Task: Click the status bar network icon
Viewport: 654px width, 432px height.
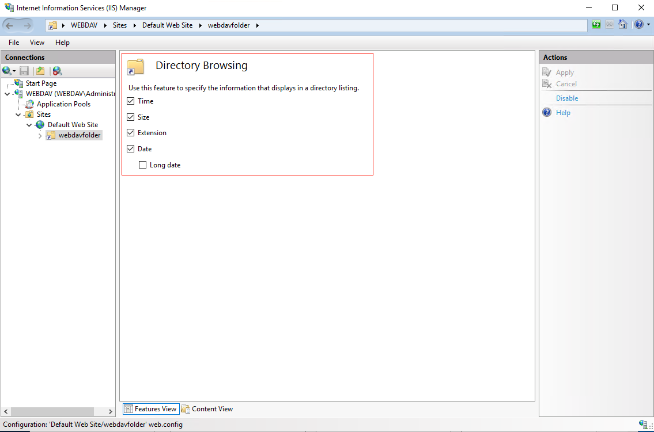Action: (x=642, y=425)
